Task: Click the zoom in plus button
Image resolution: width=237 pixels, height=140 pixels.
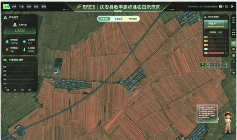Action: (x=233, y=62)
